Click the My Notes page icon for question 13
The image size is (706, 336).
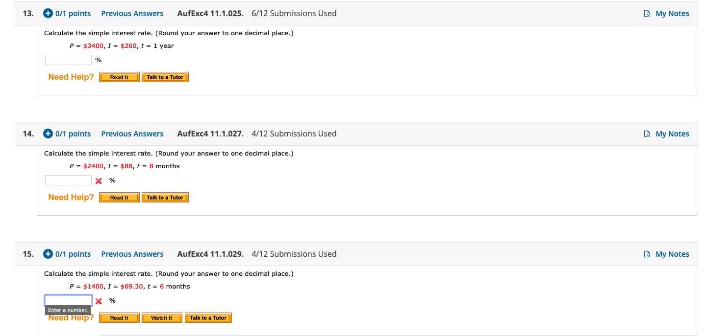647,13
